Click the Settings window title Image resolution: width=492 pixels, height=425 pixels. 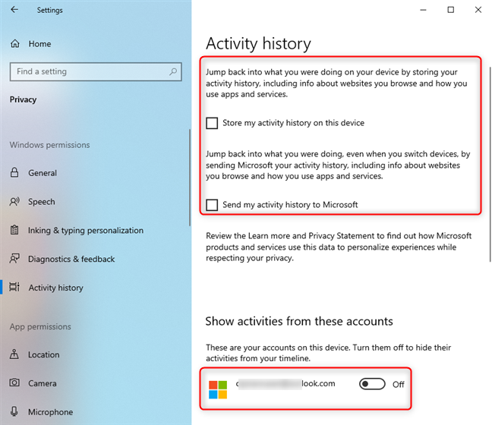pyautogui.click(x=49, y=10)
